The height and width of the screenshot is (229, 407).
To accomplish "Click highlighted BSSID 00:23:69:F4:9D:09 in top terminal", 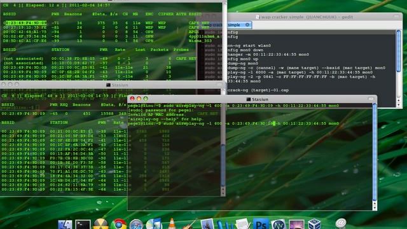I will [25, 23].
